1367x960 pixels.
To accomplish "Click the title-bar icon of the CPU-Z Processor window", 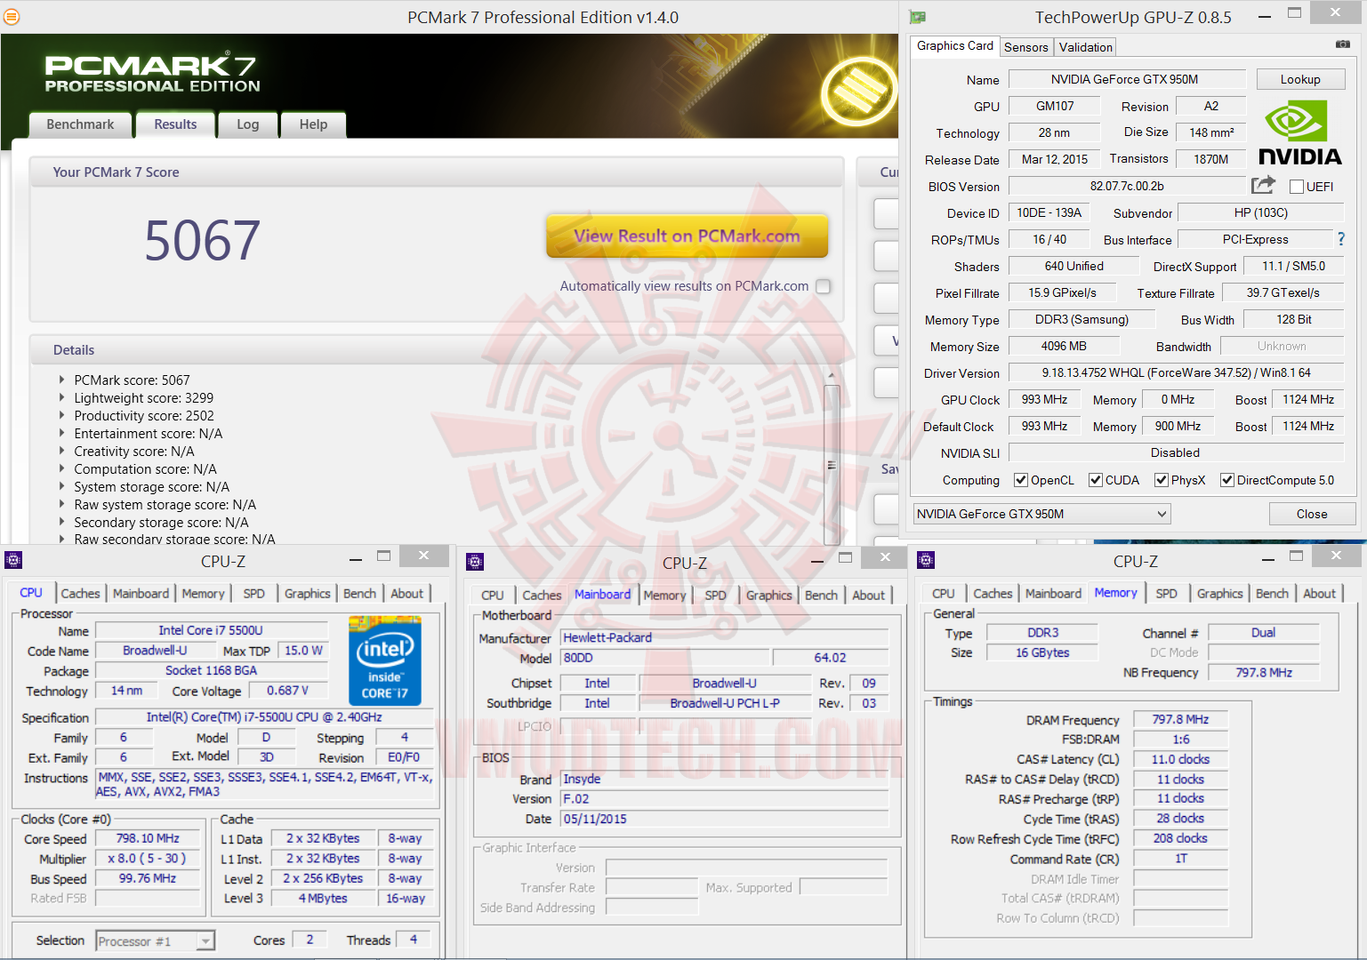I will 13,560.
